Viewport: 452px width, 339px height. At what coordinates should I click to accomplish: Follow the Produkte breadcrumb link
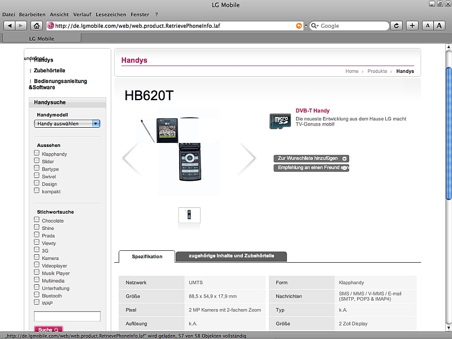tap(377, 71)
